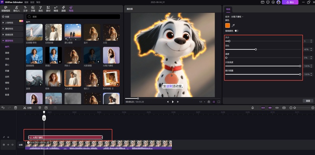Open the 1:1 aspect ratio dropdown
Image resolution: width=315 pixels, height=155 pixels.
202,102
